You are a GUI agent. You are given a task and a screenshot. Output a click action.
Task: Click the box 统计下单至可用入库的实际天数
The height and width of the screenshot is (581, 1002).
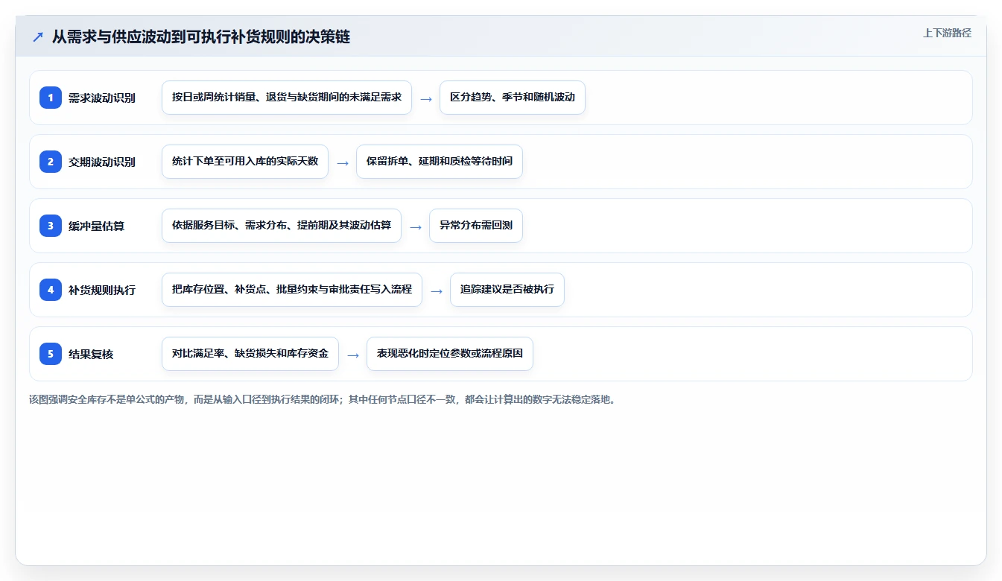click(x=245, y=162)
